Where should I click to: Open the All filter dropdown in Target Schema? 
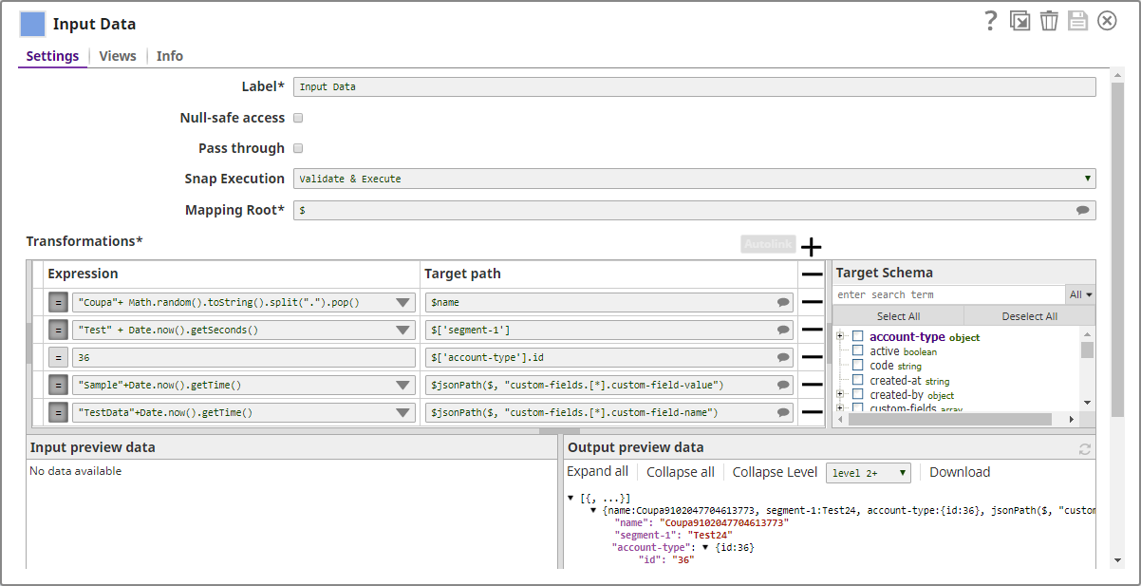coord(1081,294)
